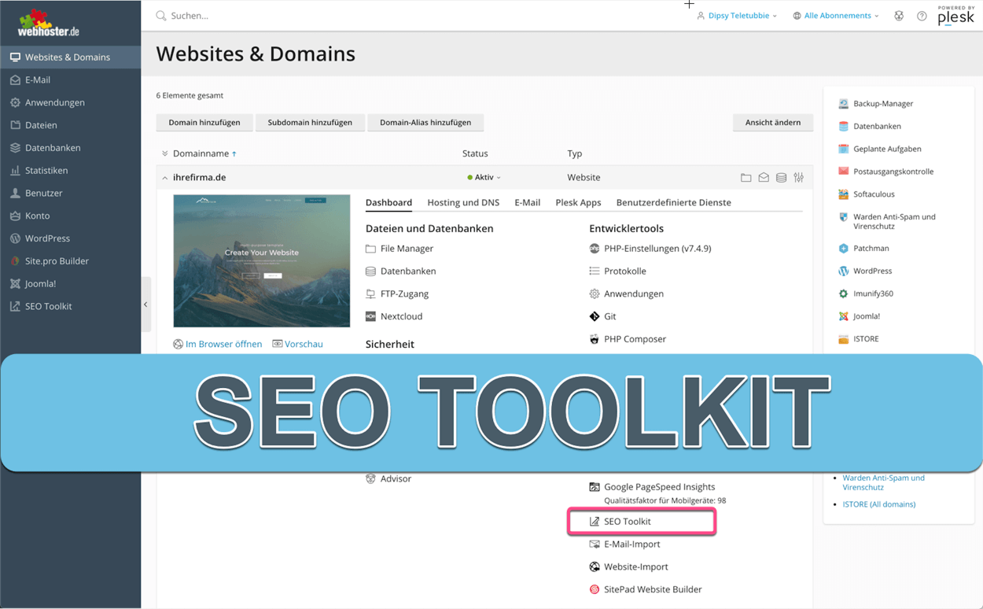Open the Backup-Manager icon in right panel

843,104
